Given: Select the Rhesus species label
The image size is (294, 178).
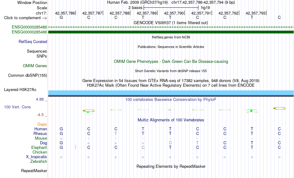Looking at the screenshot, I should [40, 133].
